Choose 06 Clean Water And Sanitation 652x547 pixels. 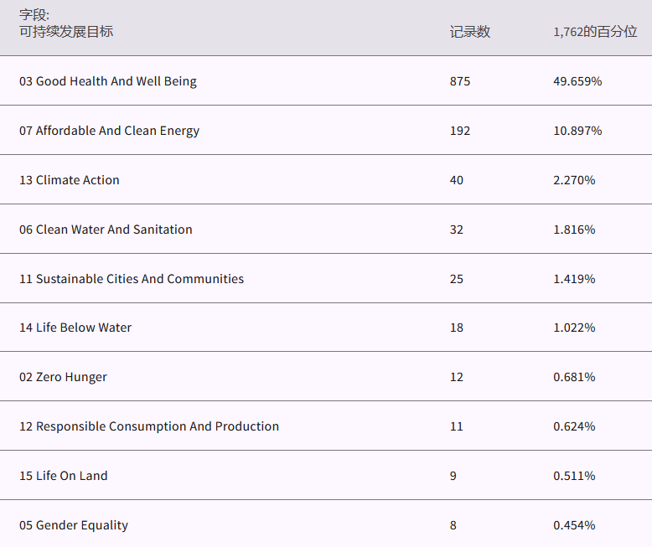pos(106,230)
